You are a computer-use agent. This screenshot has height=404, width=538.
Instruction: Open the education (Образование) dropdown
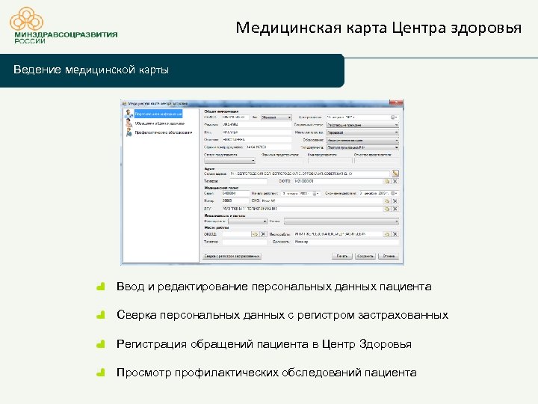[362, 140]
